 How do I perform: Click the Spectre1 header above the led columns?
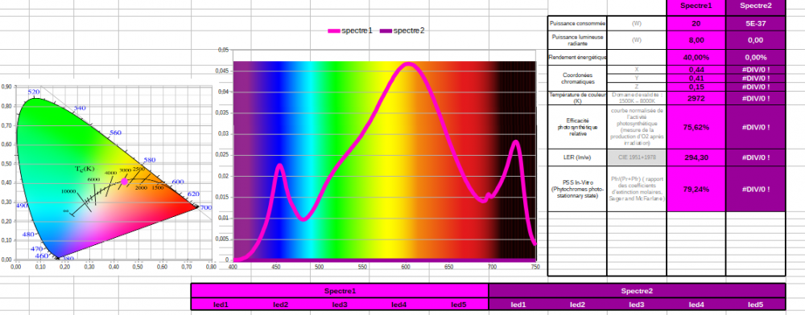(x=340, y=291)
